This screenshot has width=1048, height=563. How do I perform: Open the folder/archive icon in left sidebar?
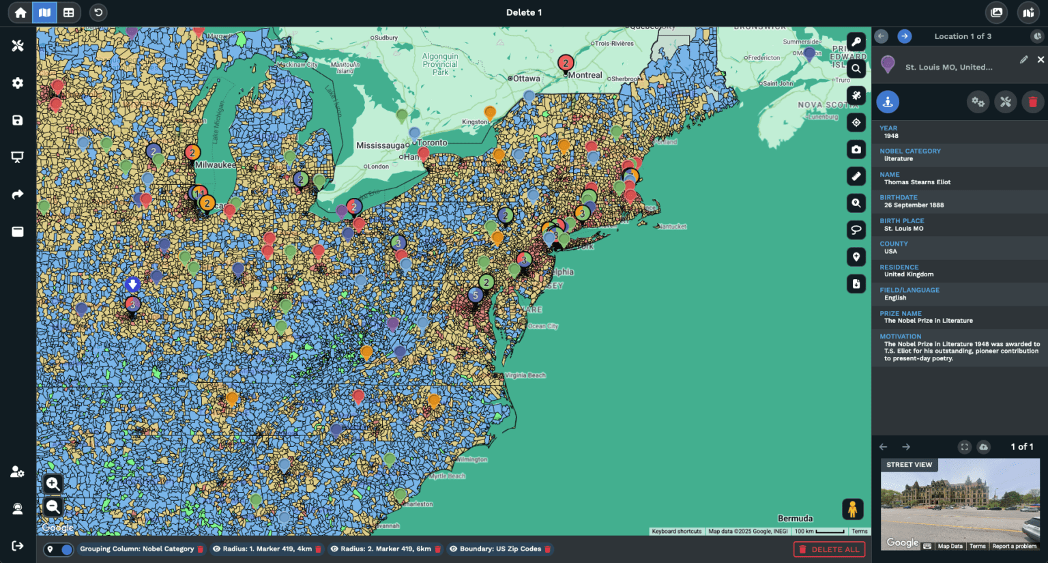18,231
